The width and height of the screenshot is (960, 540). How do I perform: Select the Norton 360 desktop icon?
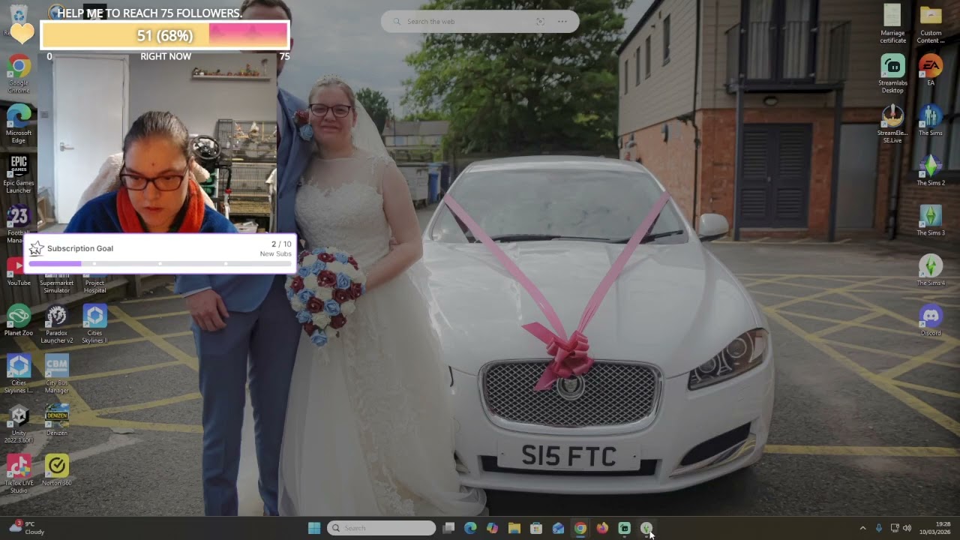(56, 471)
